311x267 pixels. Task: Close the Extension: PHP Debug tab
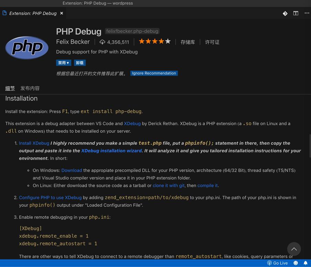point(62,13)
